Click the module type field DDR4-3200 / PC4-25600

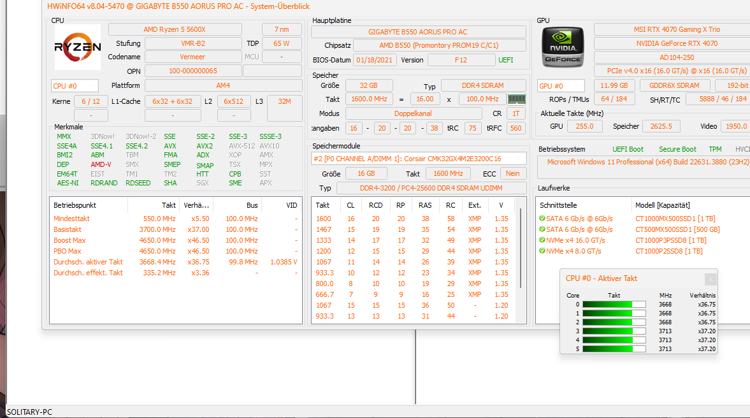click(431, 188)
